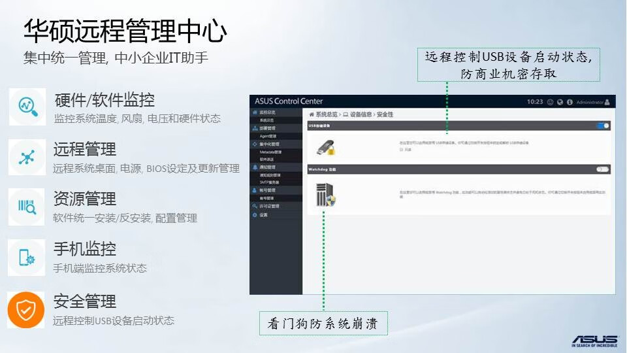Image resolution: width=627 pixels, height=353 pixels.
Task: Click the remote management network node icon
Action: (27, 158)
